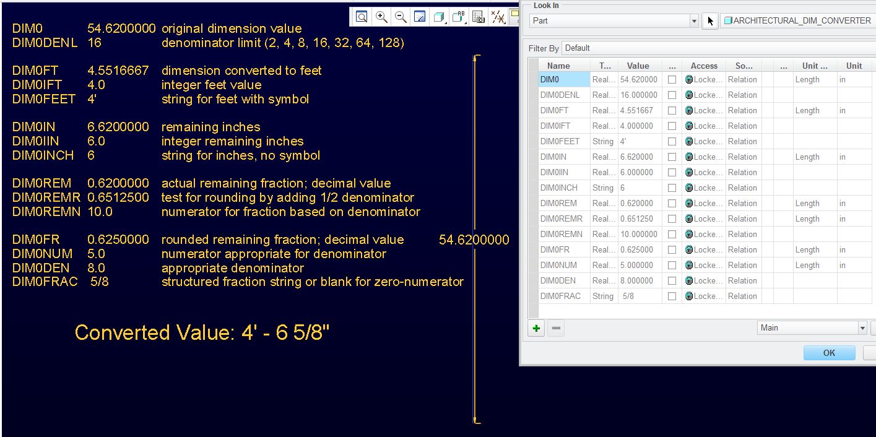Open the display style cube dropdown
The image size is (876, 437).
coord(440,17)
